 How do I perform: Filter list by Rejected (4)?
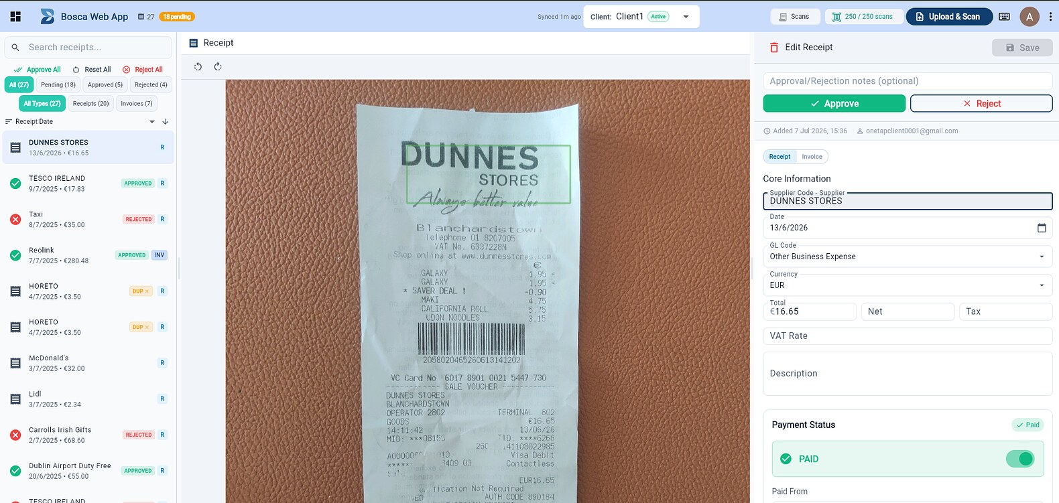pos(151,85)
